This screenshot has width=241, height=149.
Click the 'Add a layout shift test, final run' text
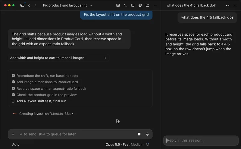41,101
